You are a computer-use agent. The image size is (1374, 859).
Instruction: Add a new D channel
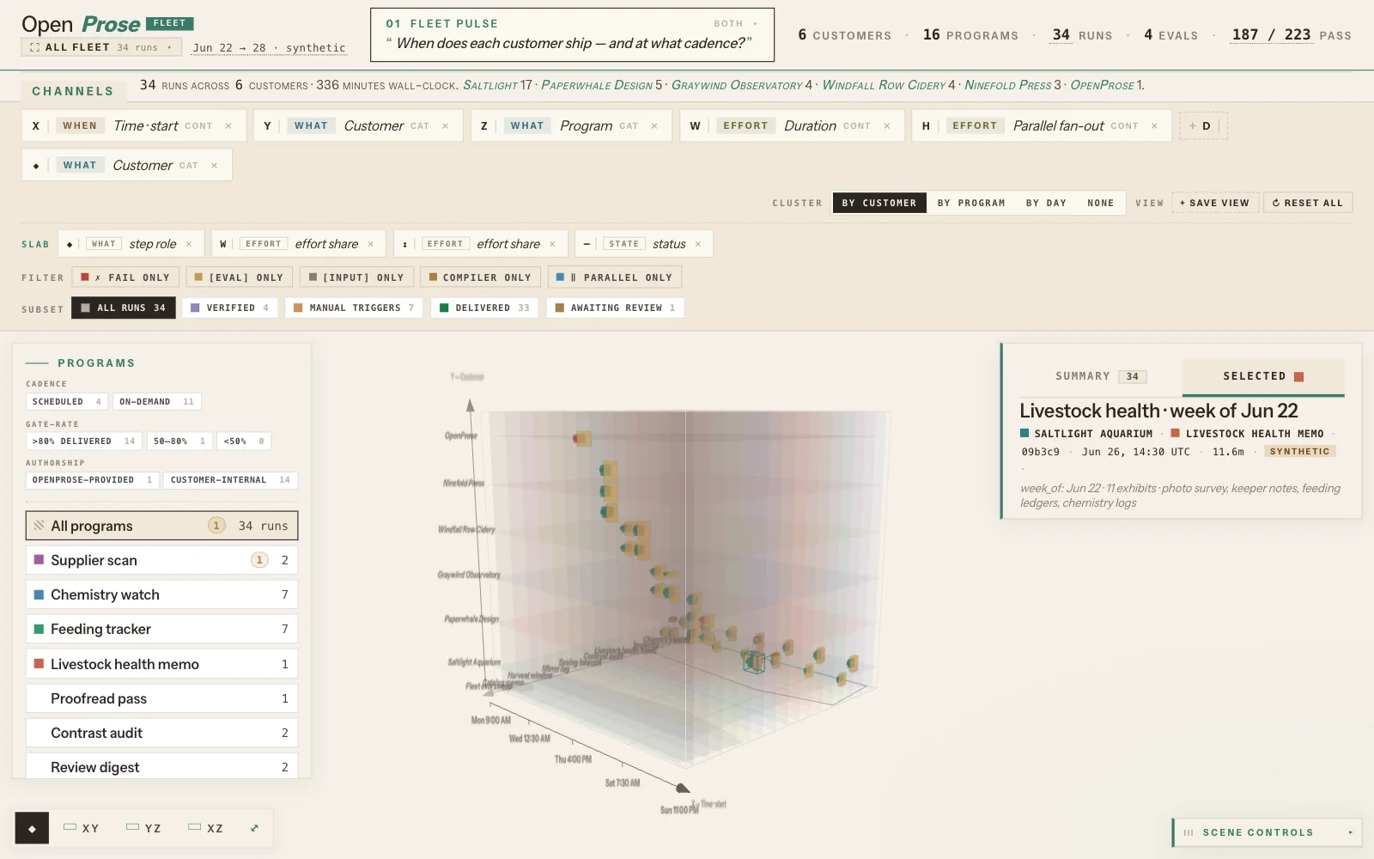[x=1202, y=126]
